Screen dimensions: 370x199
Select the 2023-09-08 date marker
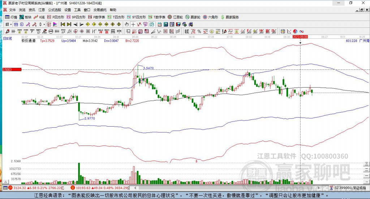[x=300, y=37]
